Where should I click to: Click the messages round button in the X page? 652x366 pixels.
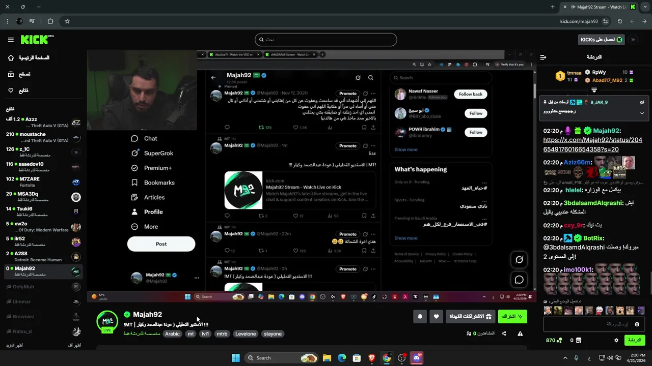tap(519, 280)
